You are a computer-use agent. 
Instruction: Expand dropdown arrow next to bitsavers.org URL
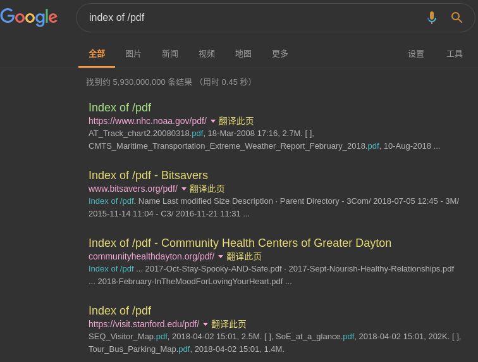point(184,189)
